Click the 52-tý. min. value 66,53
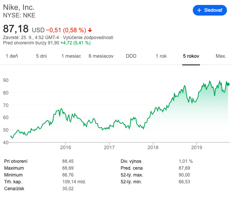The height and width of the screenshot is (197, 233). (x=184, y=182)
